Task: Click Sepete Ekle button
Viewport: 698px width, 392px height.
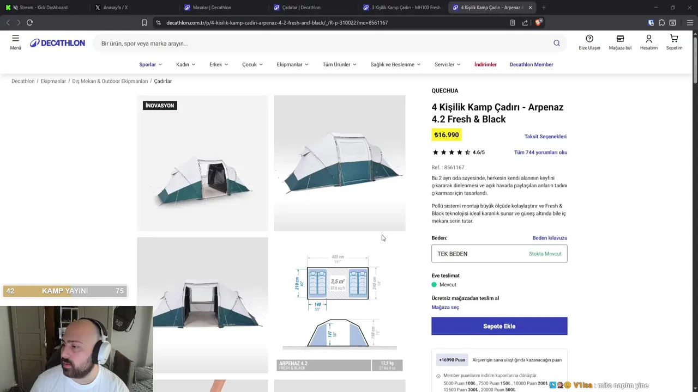Action: point(499,326)
